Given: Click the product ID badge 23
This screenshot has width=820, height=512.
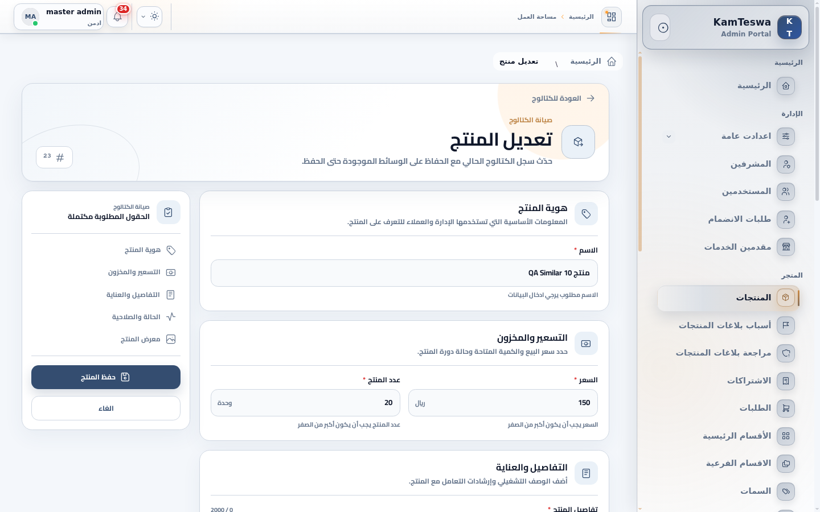Looking at the screenshot, I should [54, 157].
